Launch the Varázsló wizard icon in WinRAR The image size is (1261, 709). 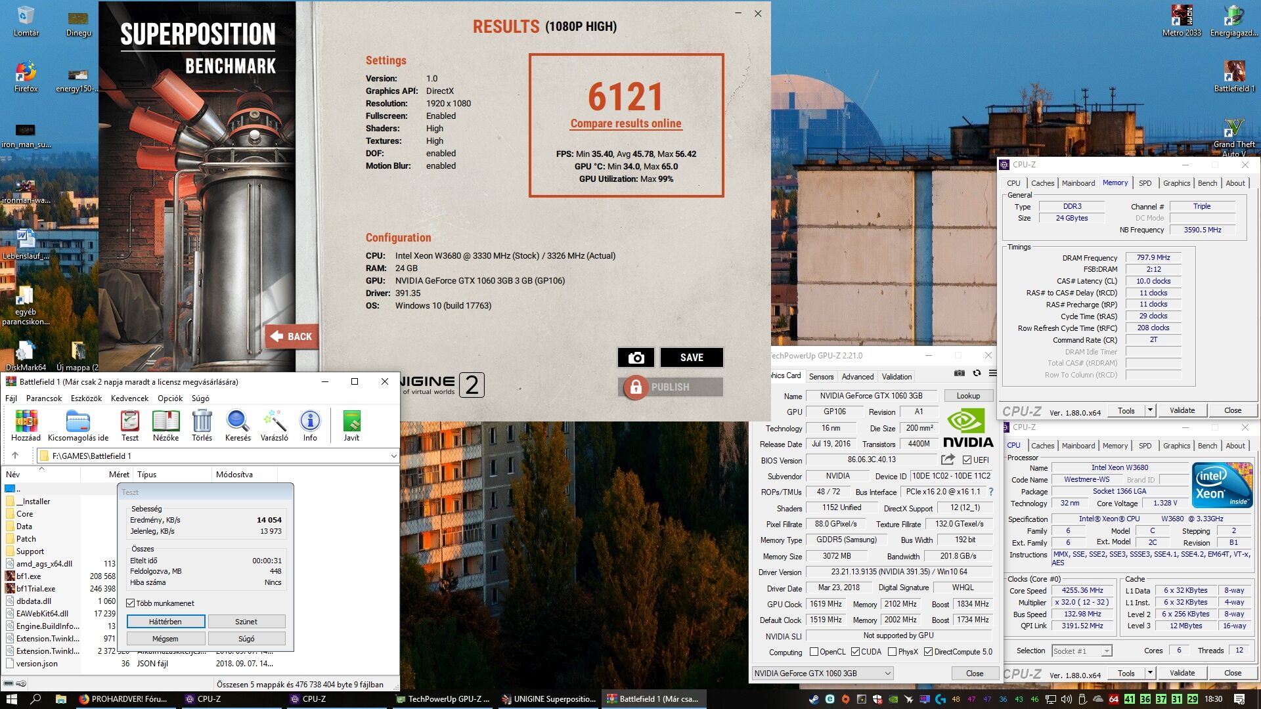coord(275,425)
